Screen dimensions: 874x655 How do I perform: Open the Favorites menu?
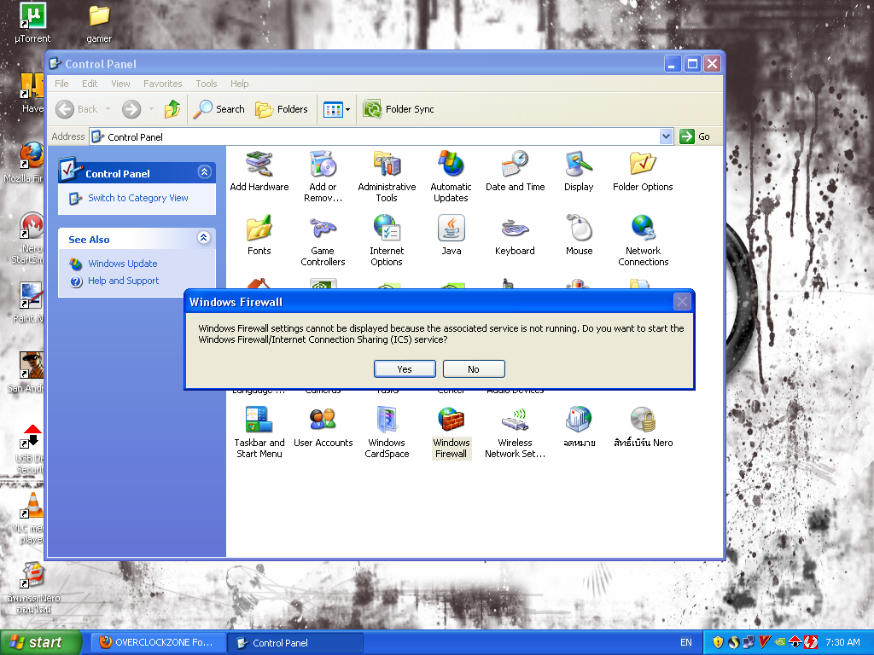(x=162, y=84)
